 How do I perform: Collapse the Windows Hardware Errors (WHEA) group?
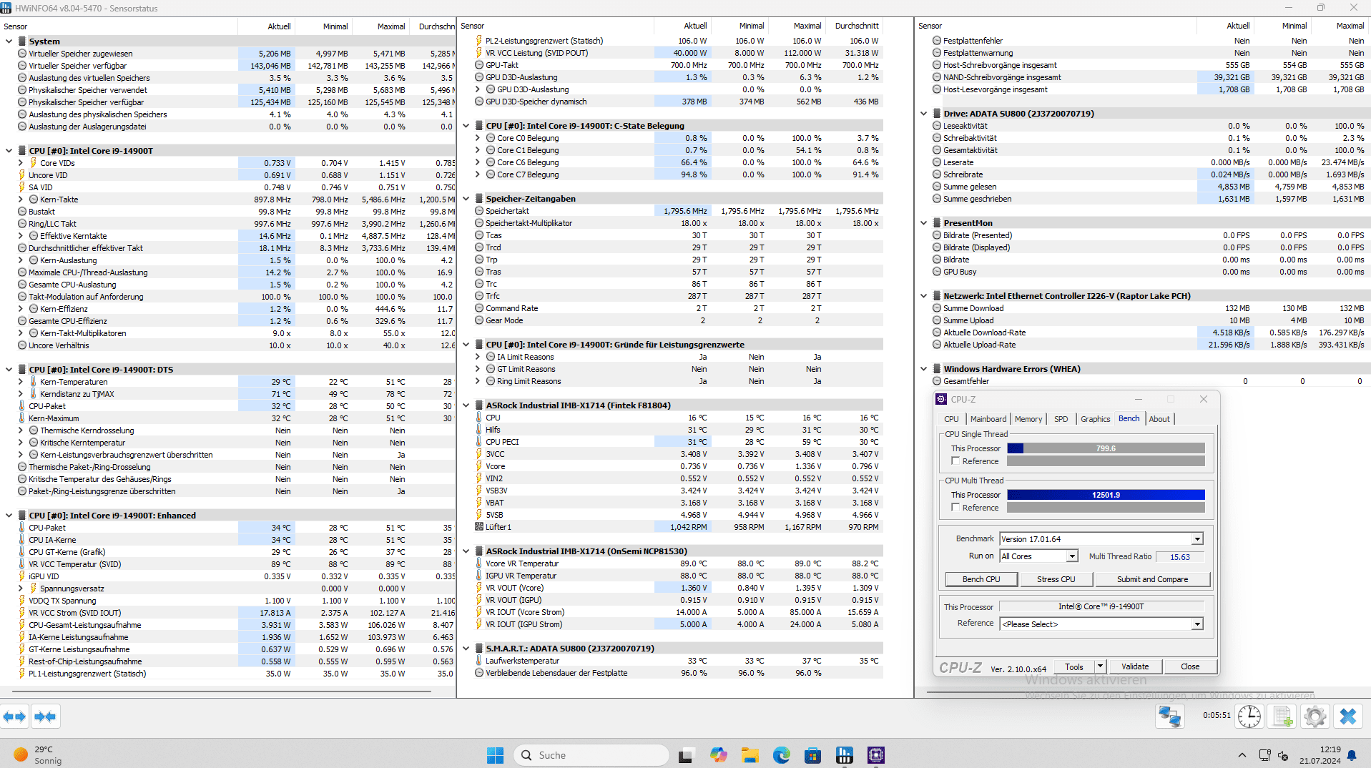coord(923,369)
